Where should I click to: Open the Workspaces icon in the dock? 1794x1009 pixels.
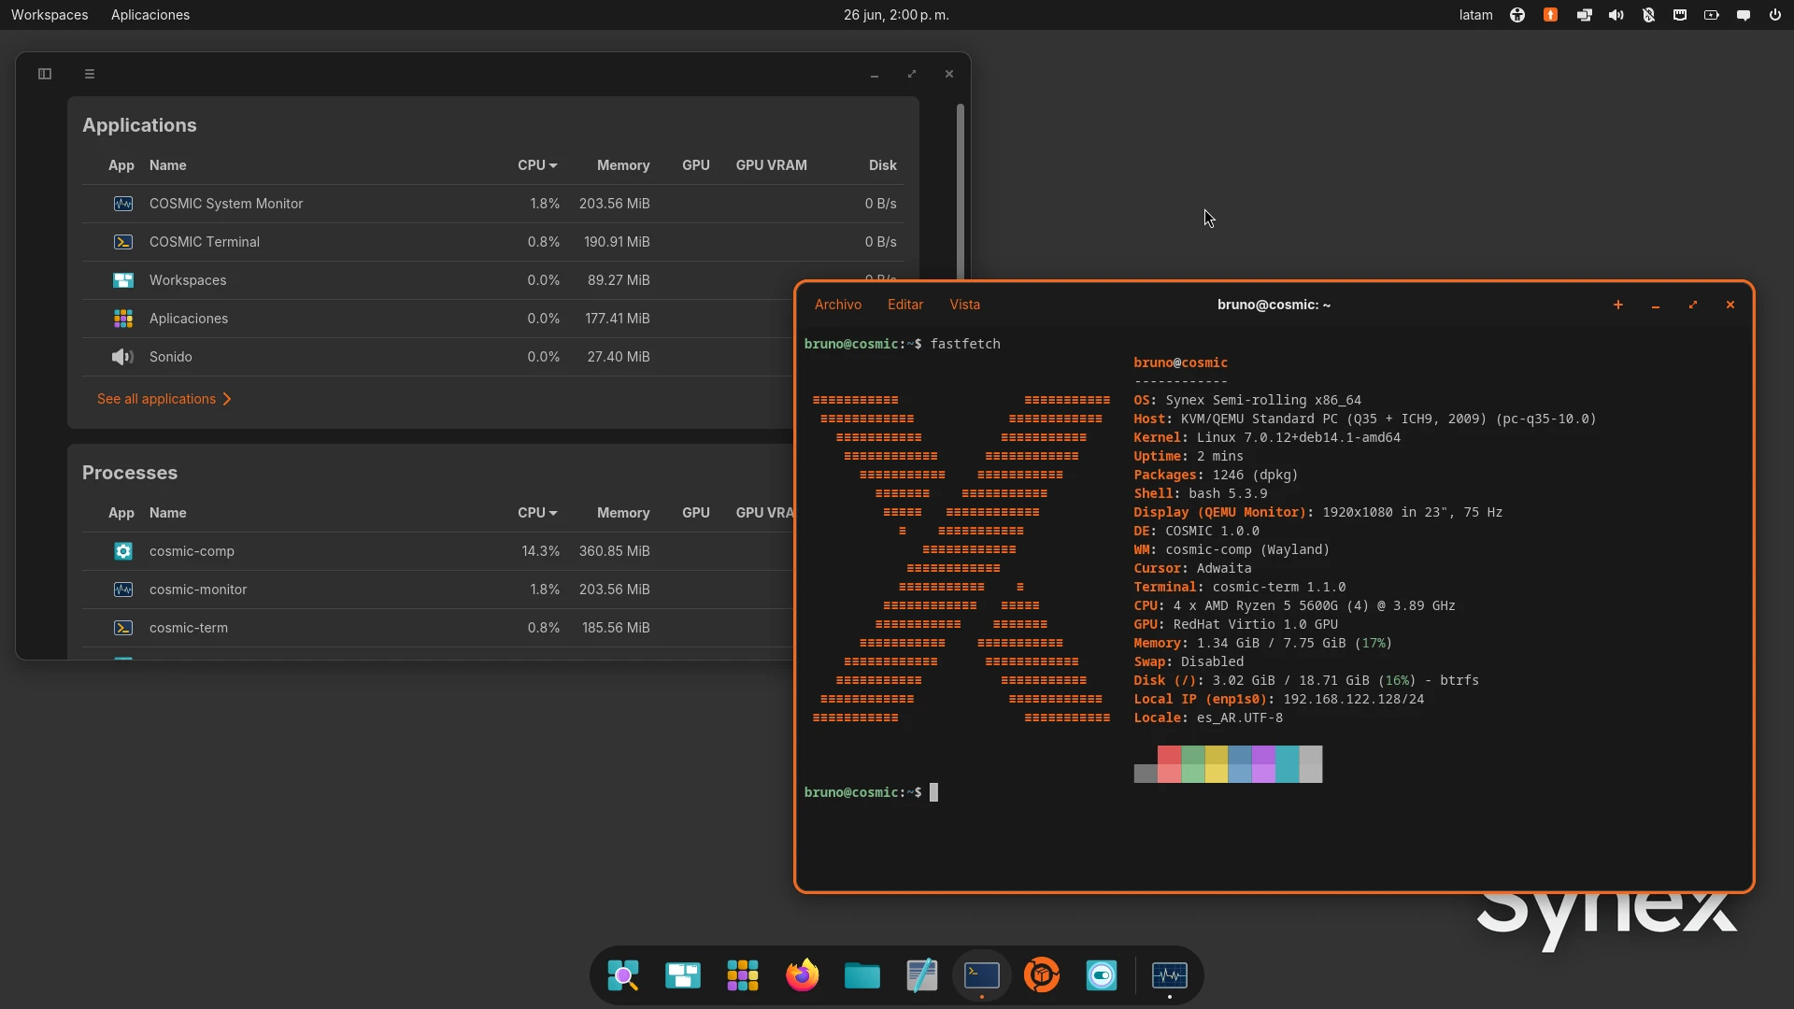[x=683, y=975]
